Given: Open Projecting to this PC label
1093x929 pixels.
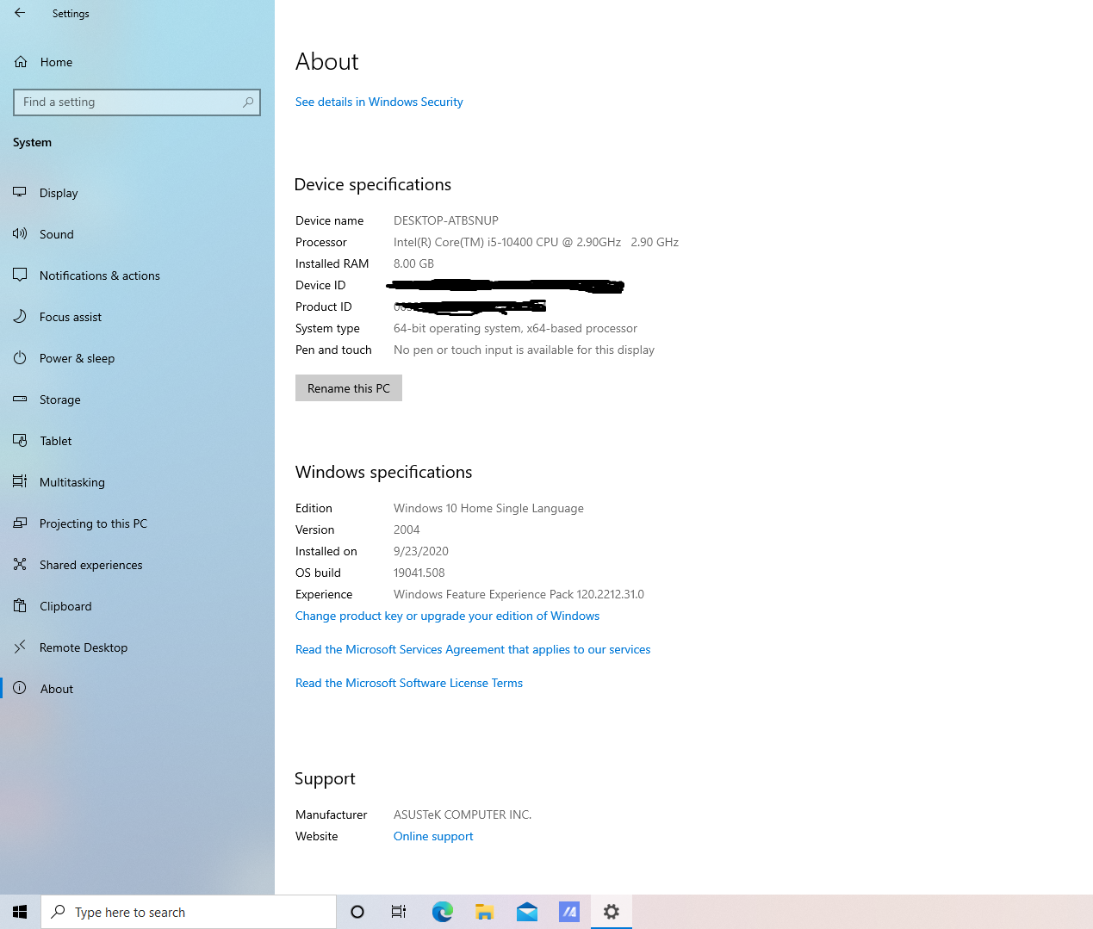Looking at the screenshot, I should (x=93, y=523).
